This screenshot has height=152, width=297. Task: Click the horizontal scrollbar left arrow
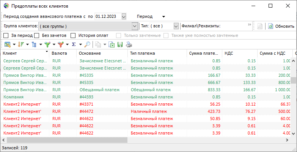click(x=3, y=140)
